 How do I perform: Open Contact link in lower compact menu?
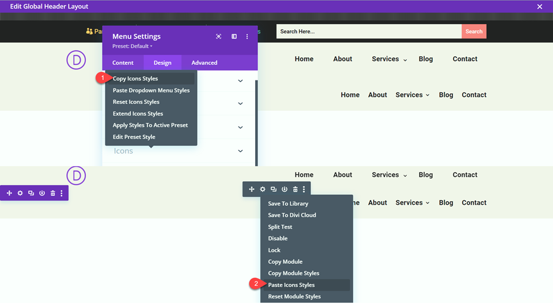tap(474, 203)
